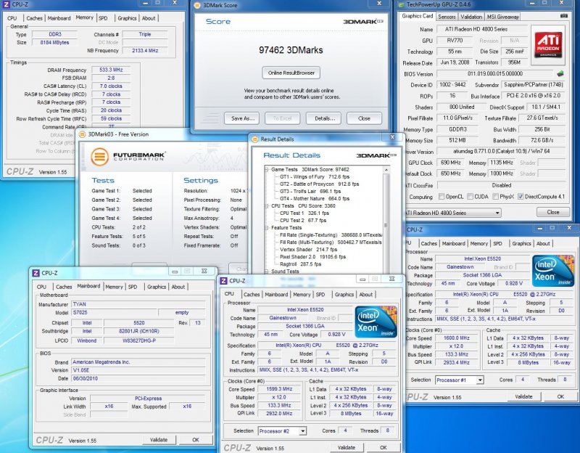Open the Caches tab in the DDR3 Memory CPU-Z window

coord(34,18)
